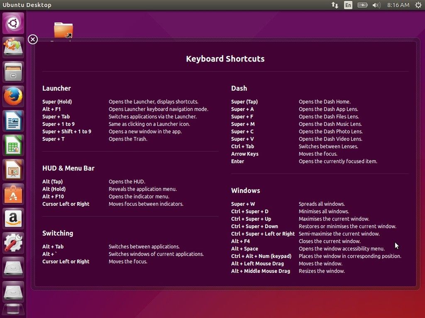Open Ubuntu Software Center icon

pyautogui.click(x=13, y=194)
